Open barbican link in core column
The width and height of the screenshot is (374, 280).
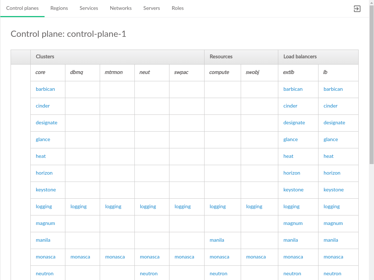click(45, 89)
